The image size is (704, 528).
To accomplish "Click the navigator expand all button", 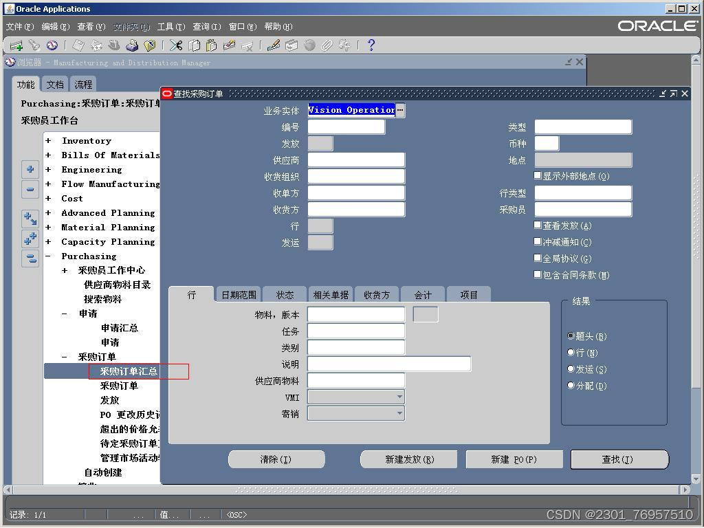I will point(30,239).
